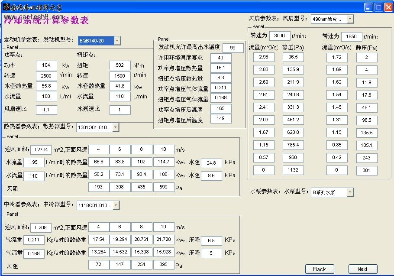Select the 许用环境温度要求 field showing 40
Screen dimensions: 394x276
pyautogui.click(x=221, y=58)
